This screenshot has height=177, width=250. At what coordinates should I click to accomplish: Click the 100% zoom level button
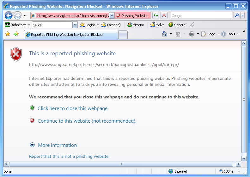(226, 171)
